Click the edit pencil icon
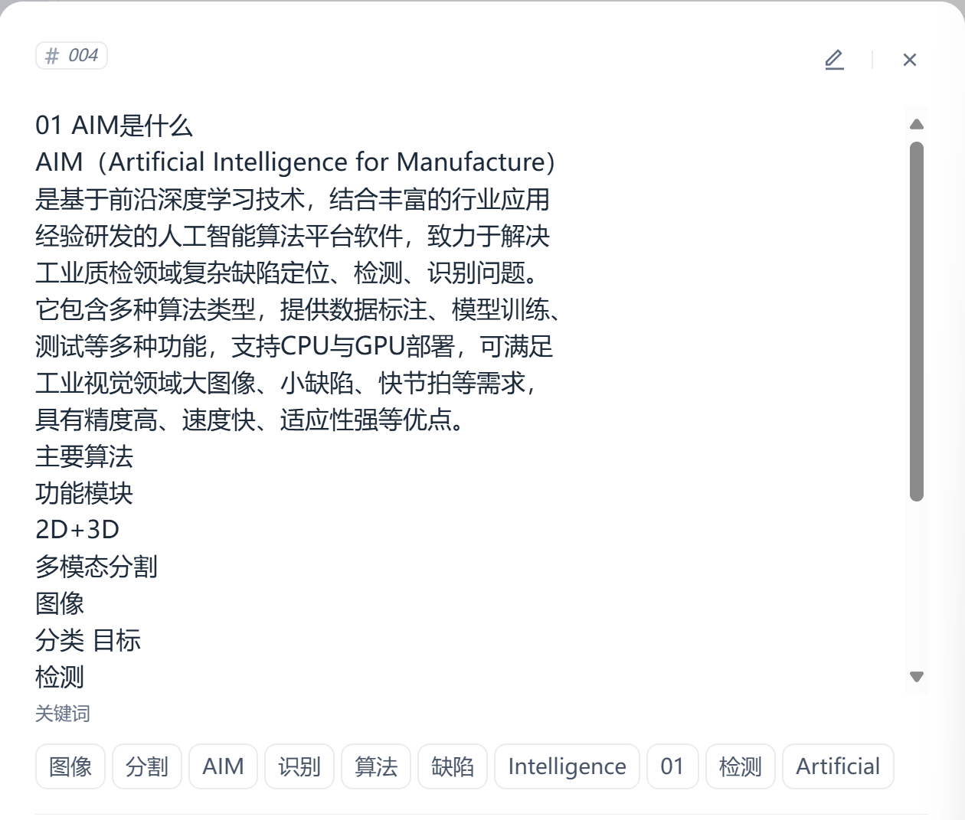 [834, 60]
